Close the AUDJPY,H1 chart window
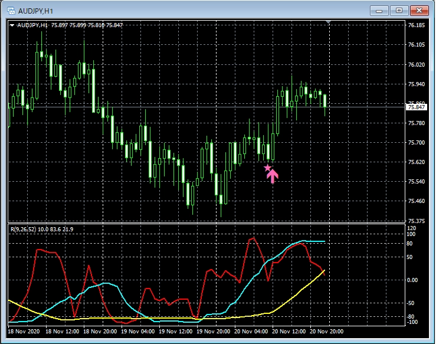Viewport: 436px width, 344px height. coord(419,10)
